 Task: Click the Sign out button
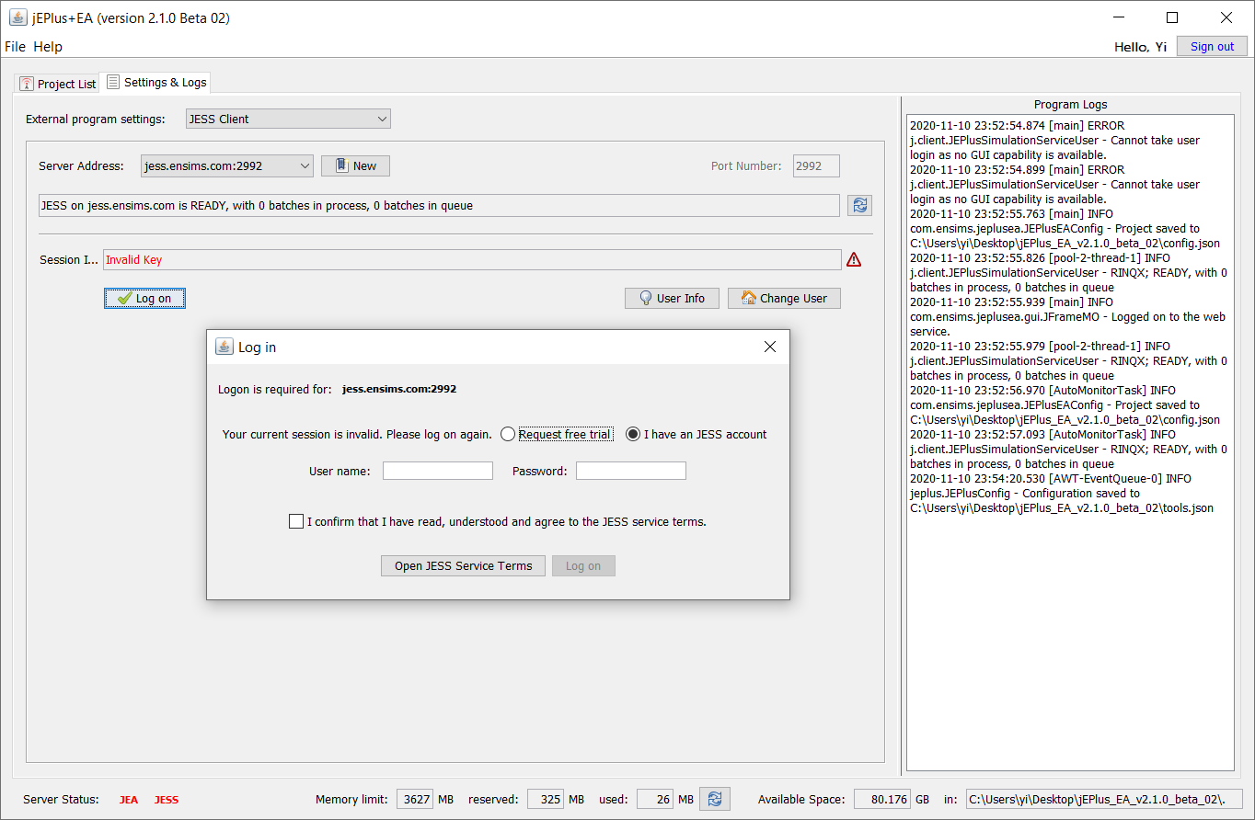1212,46
